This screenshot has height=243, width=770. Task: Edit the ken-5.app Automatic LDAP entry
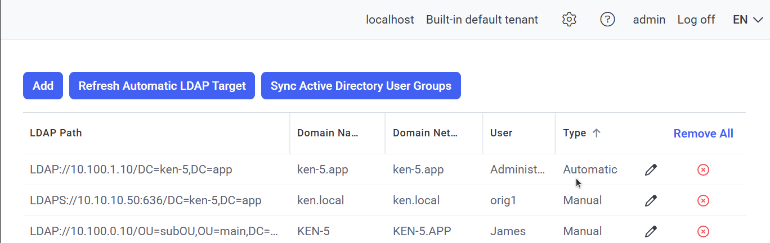click(651, 169)
